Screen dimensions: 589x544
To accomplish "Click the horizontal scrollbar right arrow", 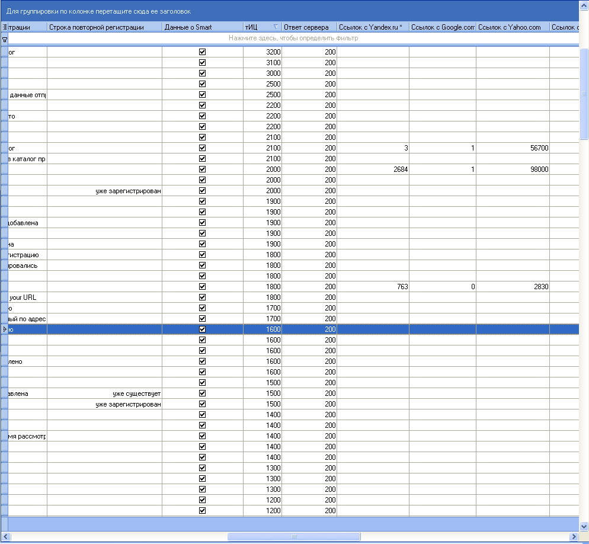I will point(574,536).
